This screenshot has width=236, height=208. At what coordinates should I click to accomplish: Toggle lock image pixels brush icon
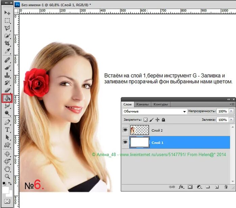[x=152, y=120]
